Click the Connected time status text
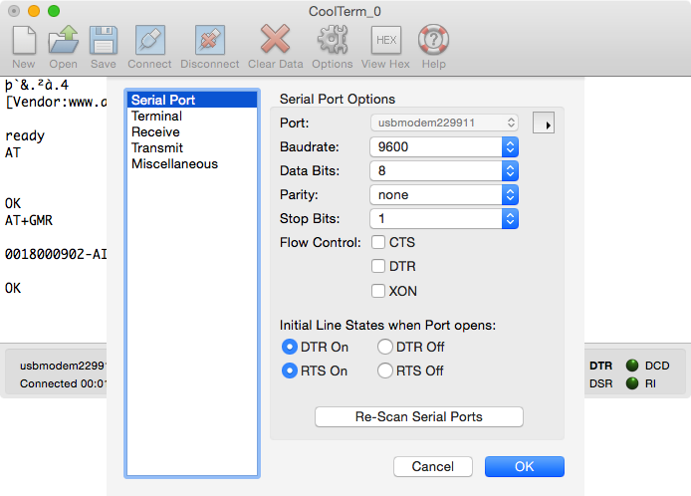 point(63,383)
